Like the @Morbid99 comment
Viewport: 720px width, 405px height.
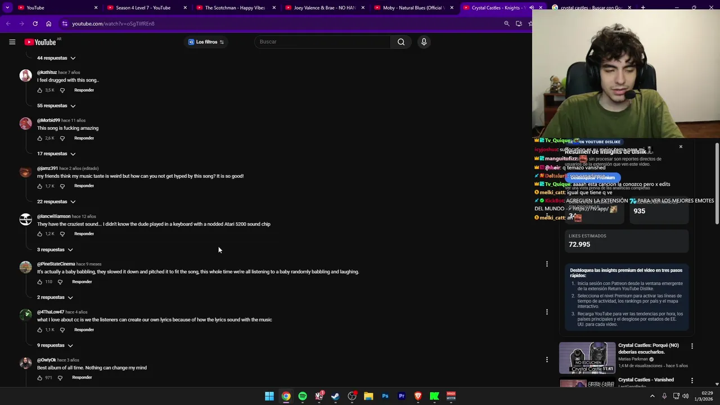[39, 138]
